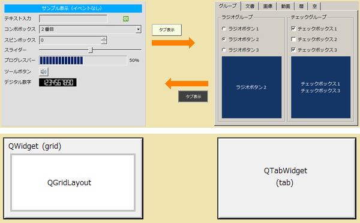Select ラジオボタン3 radio option
360x223 pixels.
pos(224,50)
